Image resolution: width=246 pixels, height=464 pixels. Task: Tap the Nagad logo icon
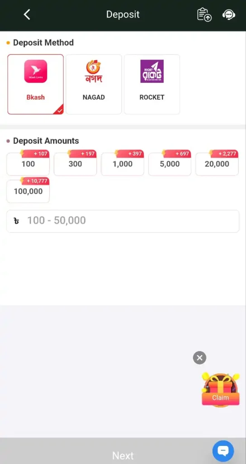pyautogui.click(x=94, y=71)
